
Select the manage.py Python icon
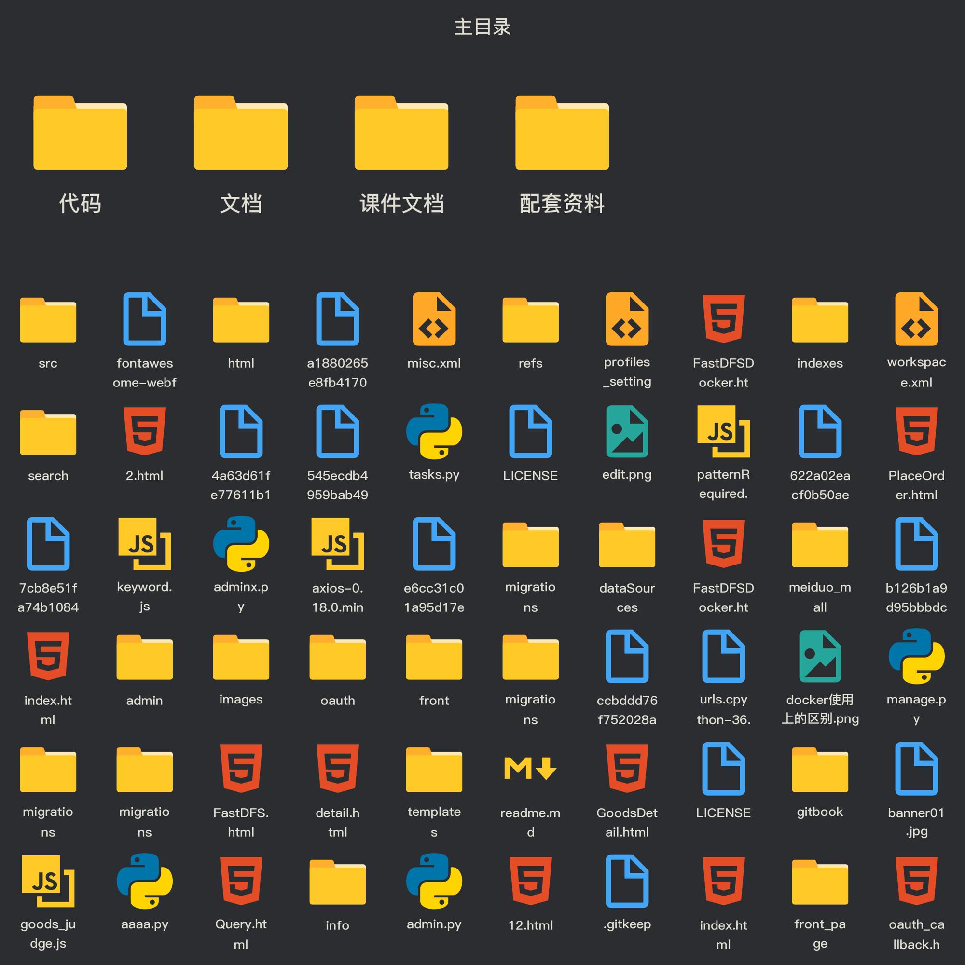coord(917,656)
